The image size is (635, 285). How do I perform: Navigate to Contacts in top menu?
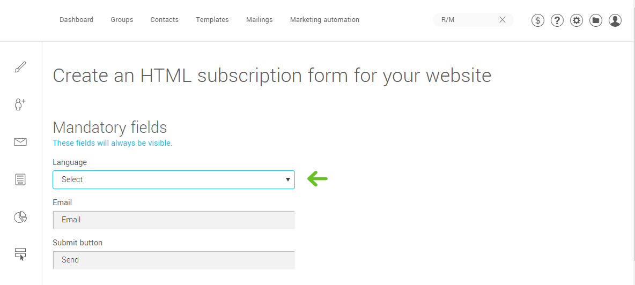pyautogui.click(x=164, y=20)
